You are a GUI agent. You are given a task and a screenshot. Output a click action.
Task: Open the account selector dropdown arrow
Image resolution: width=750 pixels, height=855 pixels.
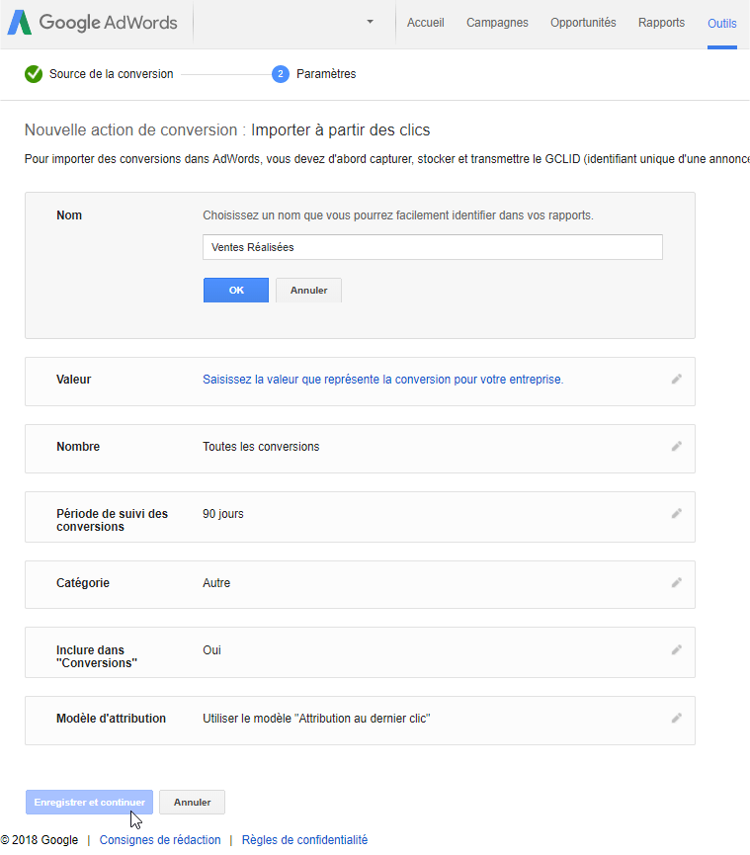pos(371,22)
